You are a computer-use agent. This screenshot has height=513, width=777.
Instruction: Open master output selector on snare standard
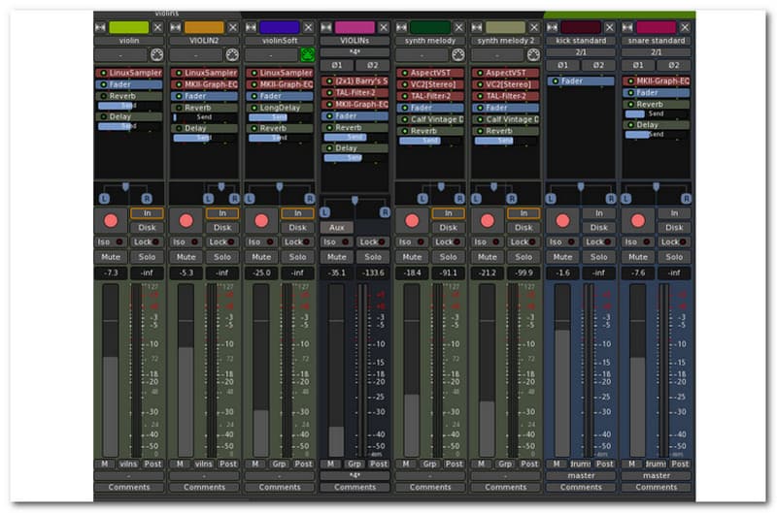pos(657,475)
